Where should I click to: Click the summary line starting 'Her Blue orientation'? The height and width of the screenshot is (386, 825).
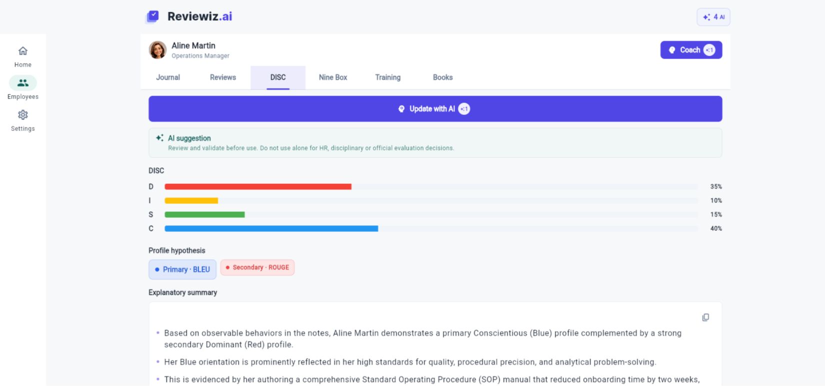point(410,362)
